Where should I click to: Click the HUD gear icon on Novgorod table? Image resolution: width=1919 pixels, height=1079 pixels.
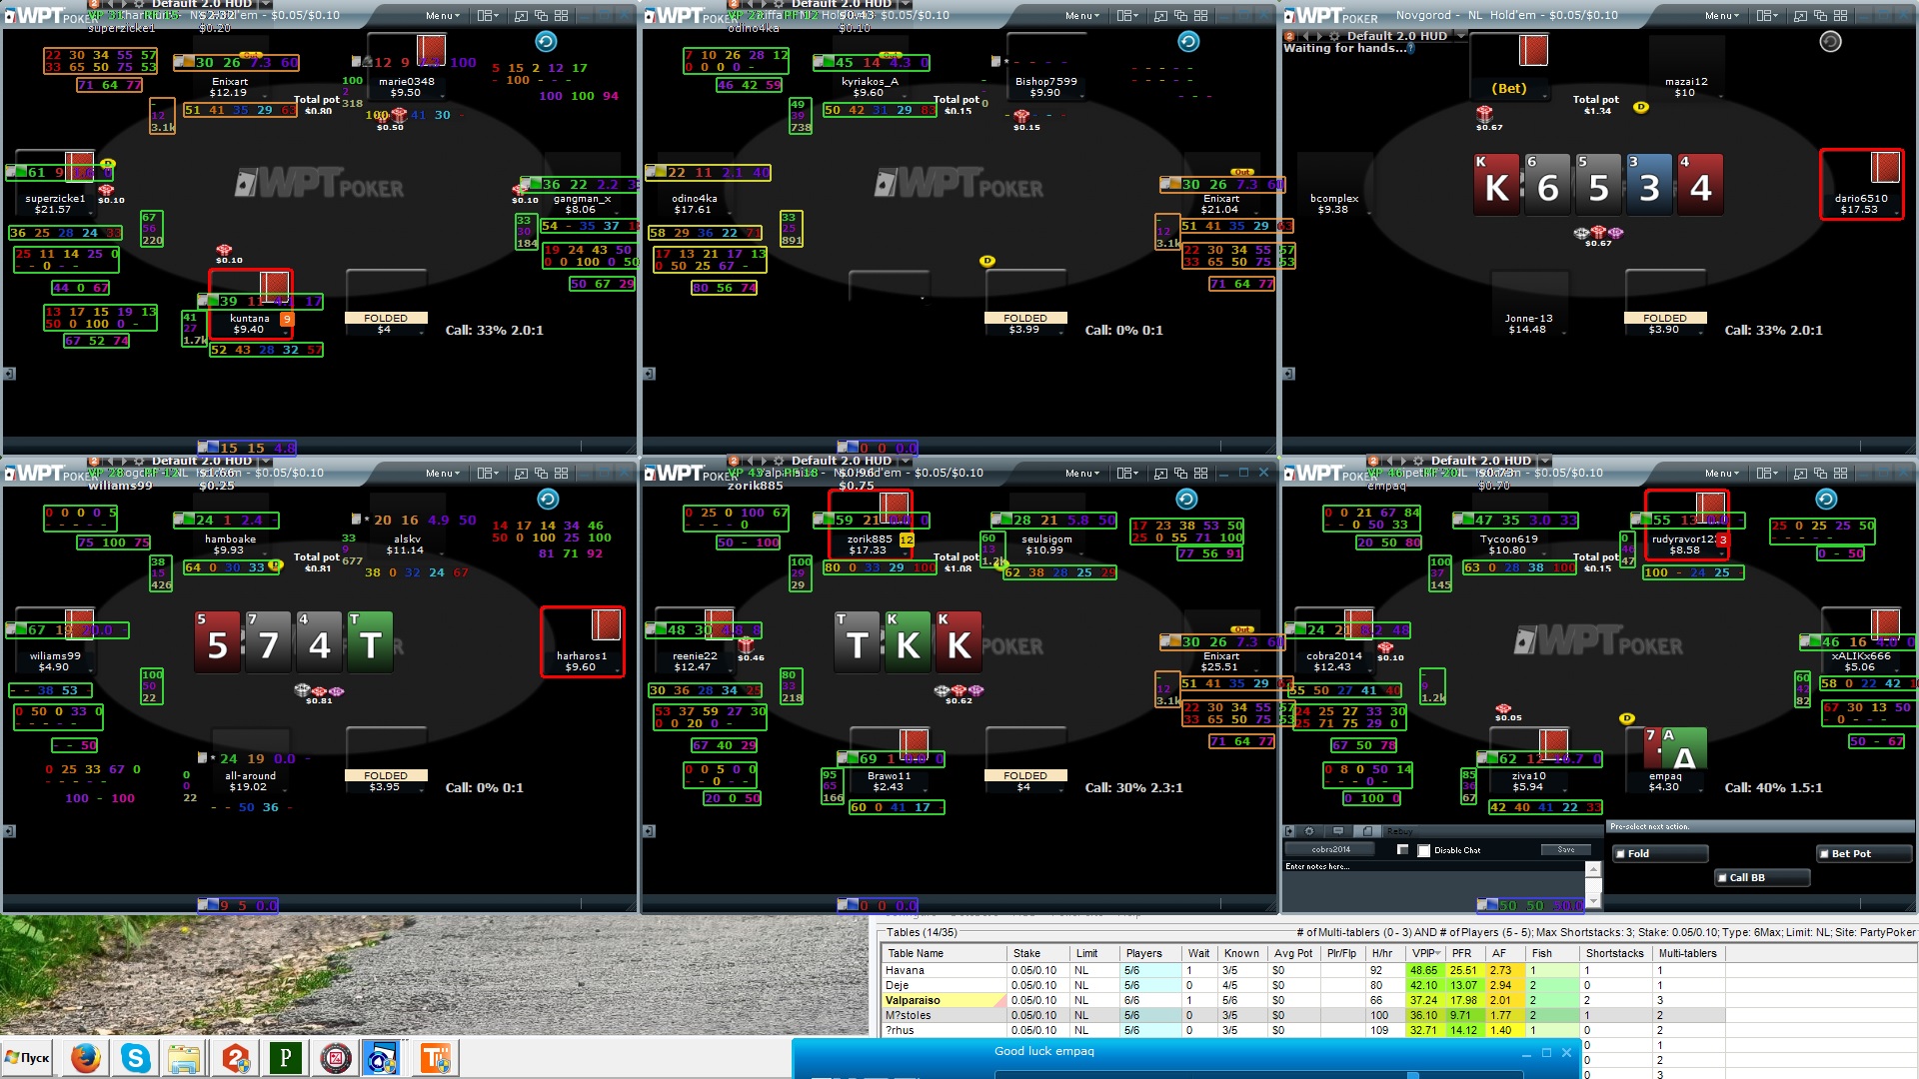click(x=1333, y=36)
